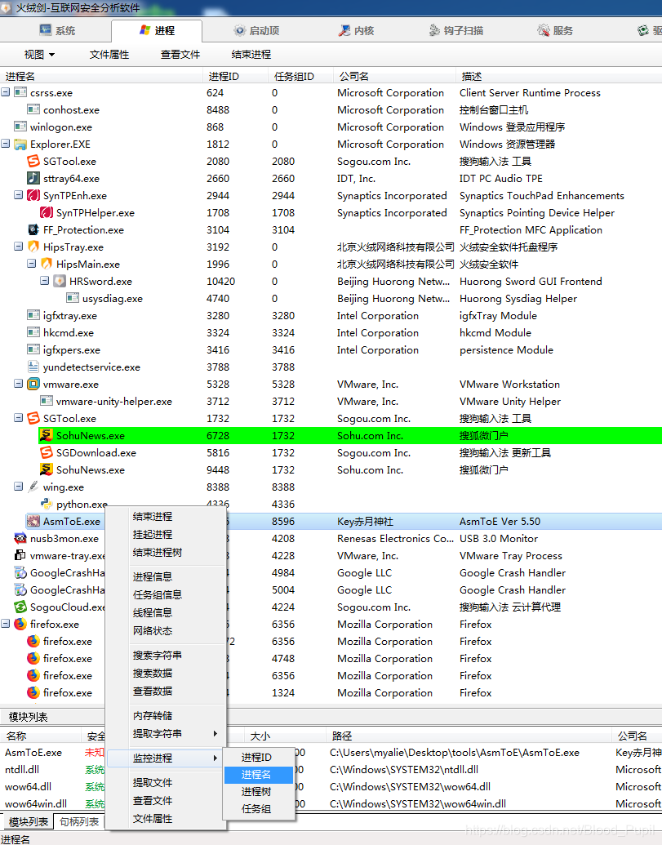Open the 视图 dropdown menu
The height and width of the screenshot is (845, 662).
(x=39, y=55)
